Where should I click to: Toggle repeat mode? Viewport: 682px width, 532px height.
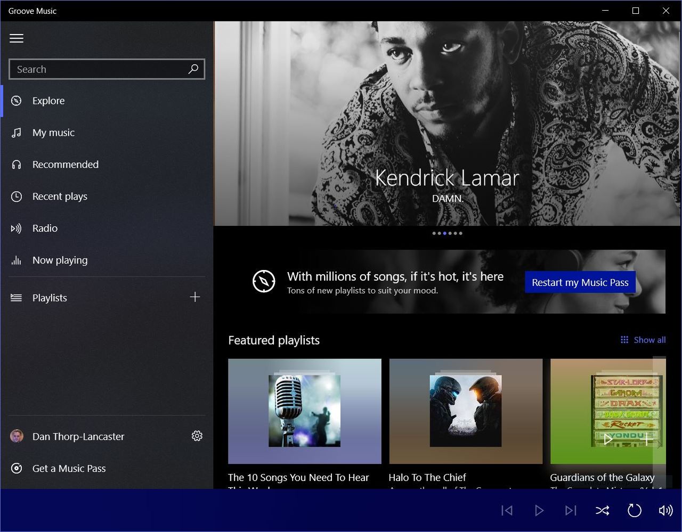(634, 511)
